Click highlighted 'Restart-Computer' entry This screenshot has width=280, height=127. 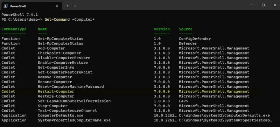tap(56, 91)
